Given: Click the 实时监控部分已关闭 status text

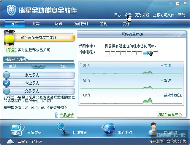Looking at the screenshot, I should pos(34,50).
